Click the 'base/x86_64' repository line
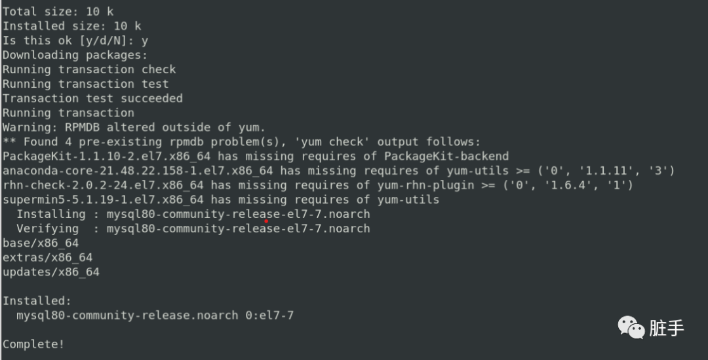 pos(41,243)
